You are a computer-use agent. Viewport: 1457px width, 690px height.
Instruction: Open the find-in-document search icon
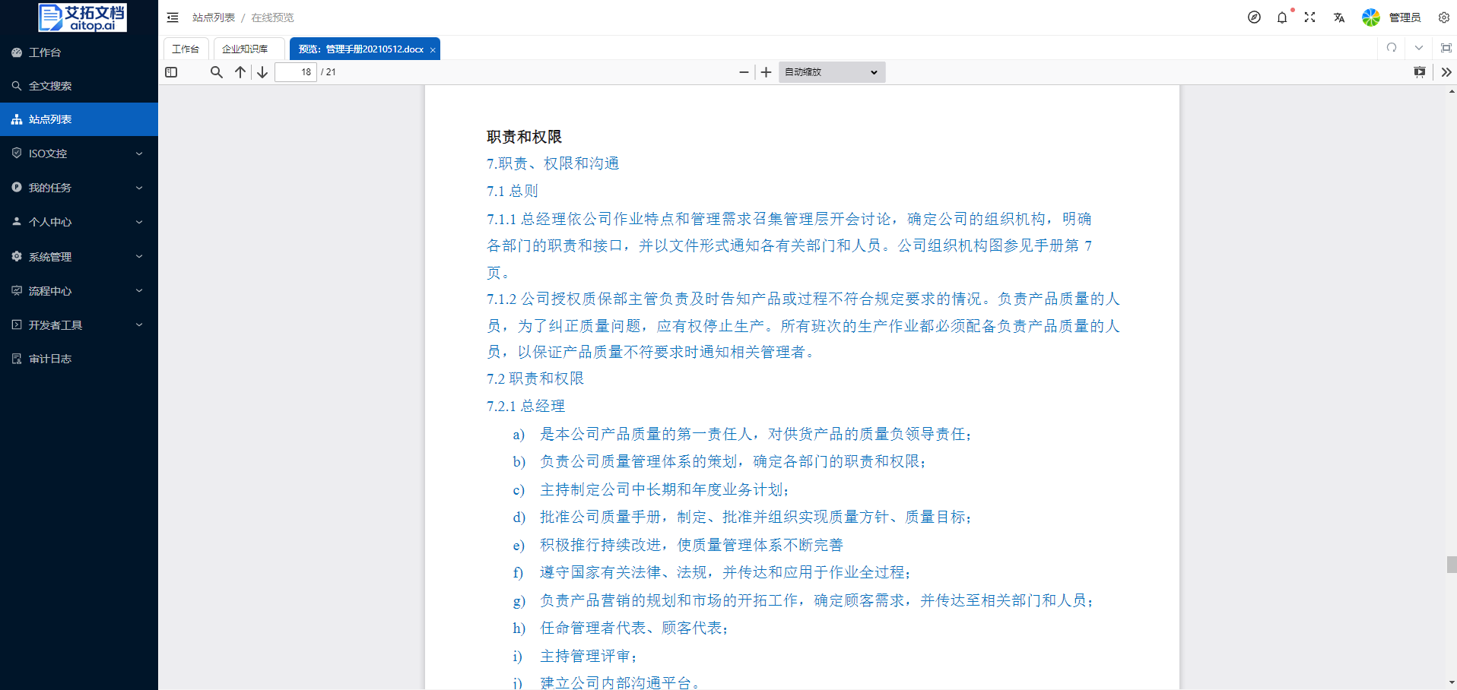point(217,72)
